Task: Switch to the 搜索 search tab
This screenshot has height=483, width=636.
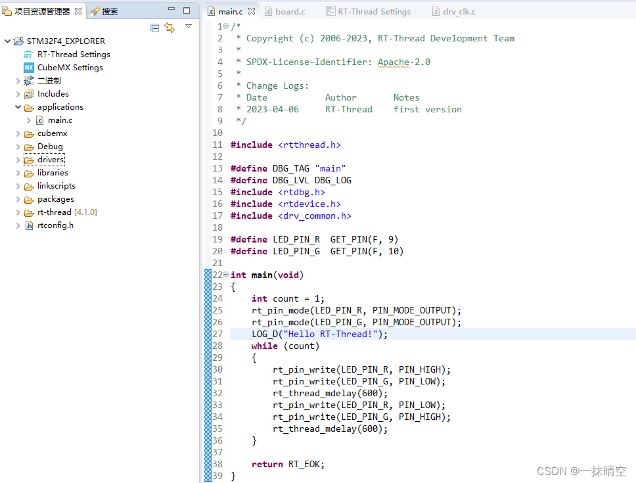Action: click(104, 11)
